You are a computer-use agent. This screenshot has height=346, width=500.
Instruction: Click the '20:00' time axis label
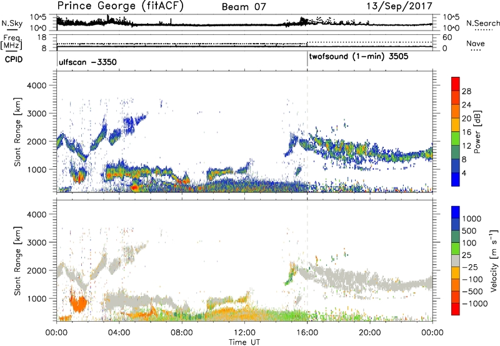tap(370, 333)
